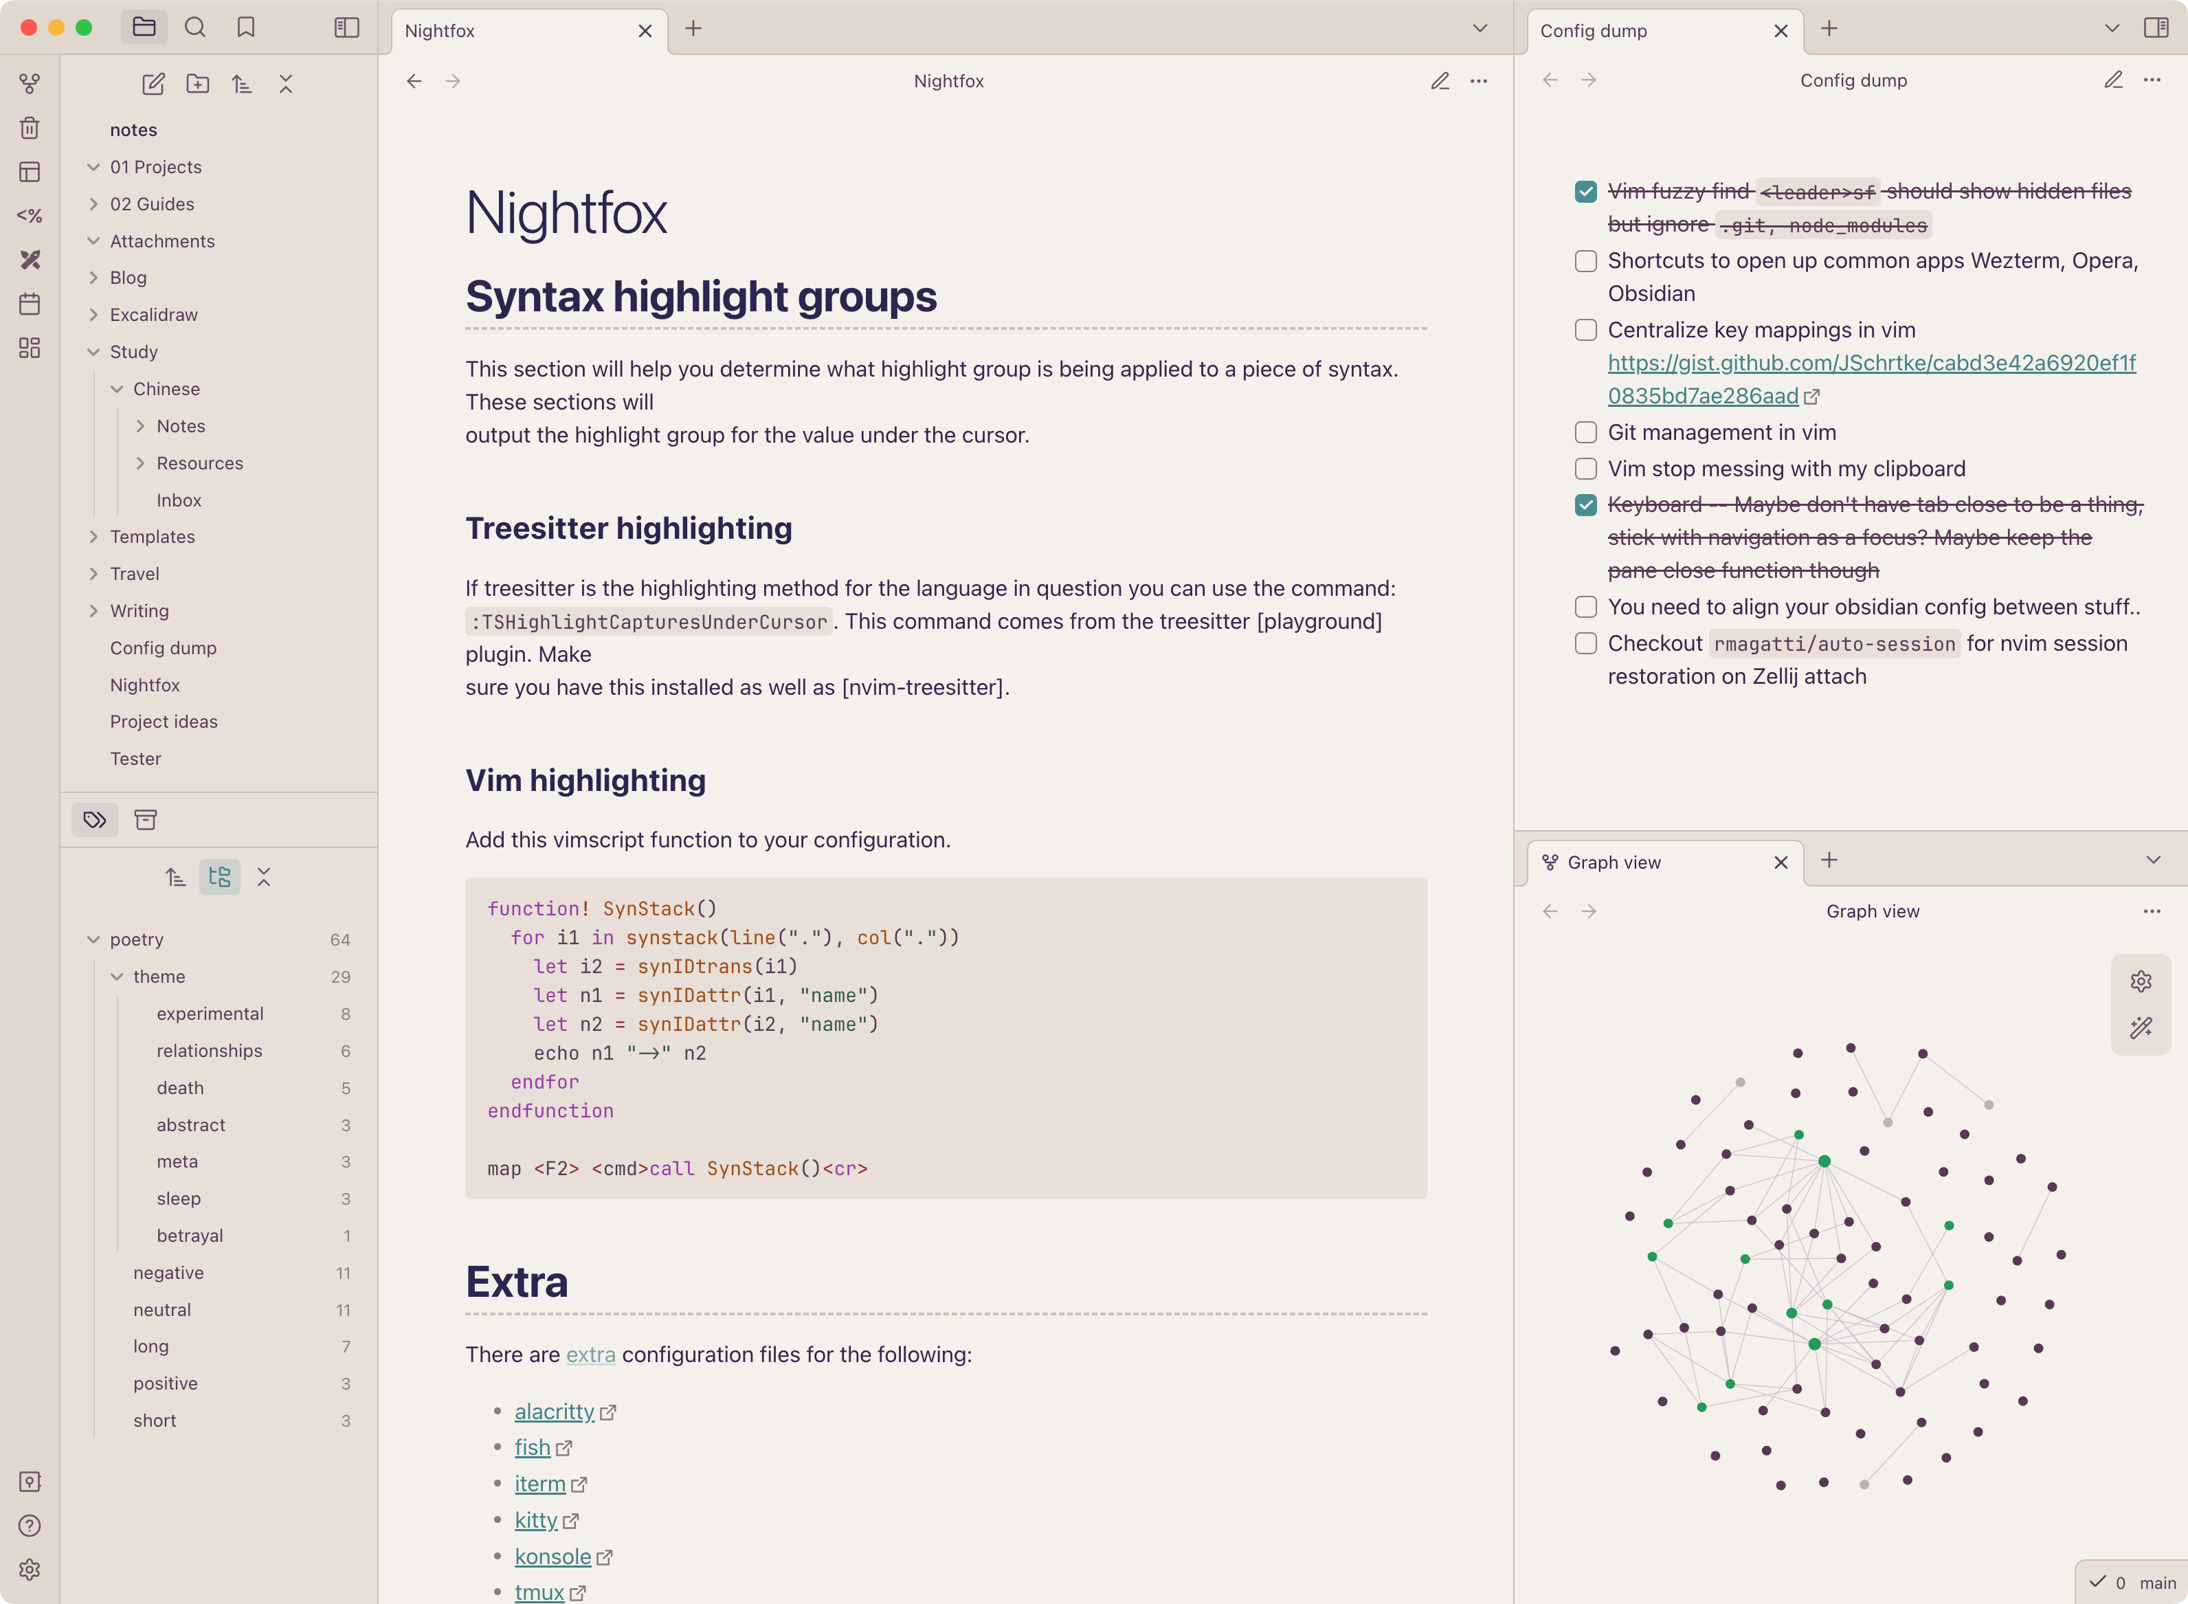The width and height of the screenshot is (2188, 1604).
Task: Uncheck the Vim fuzzy find task
Action: [1585, 191]
